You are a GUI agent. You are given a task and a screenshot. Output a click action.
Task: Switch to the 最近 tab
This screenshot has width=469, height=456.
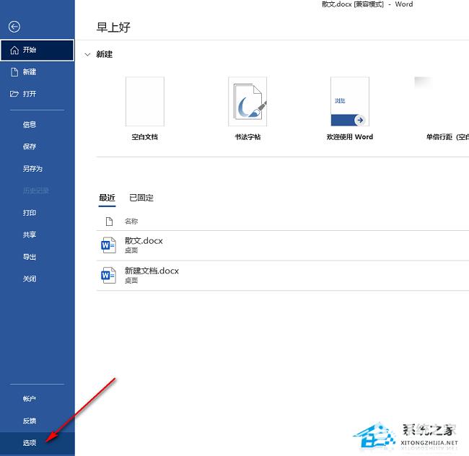[107, 198]
